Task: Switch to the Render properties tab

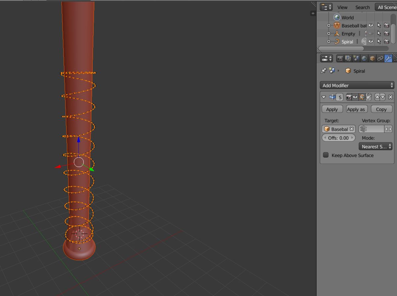Action: point(340,59)
